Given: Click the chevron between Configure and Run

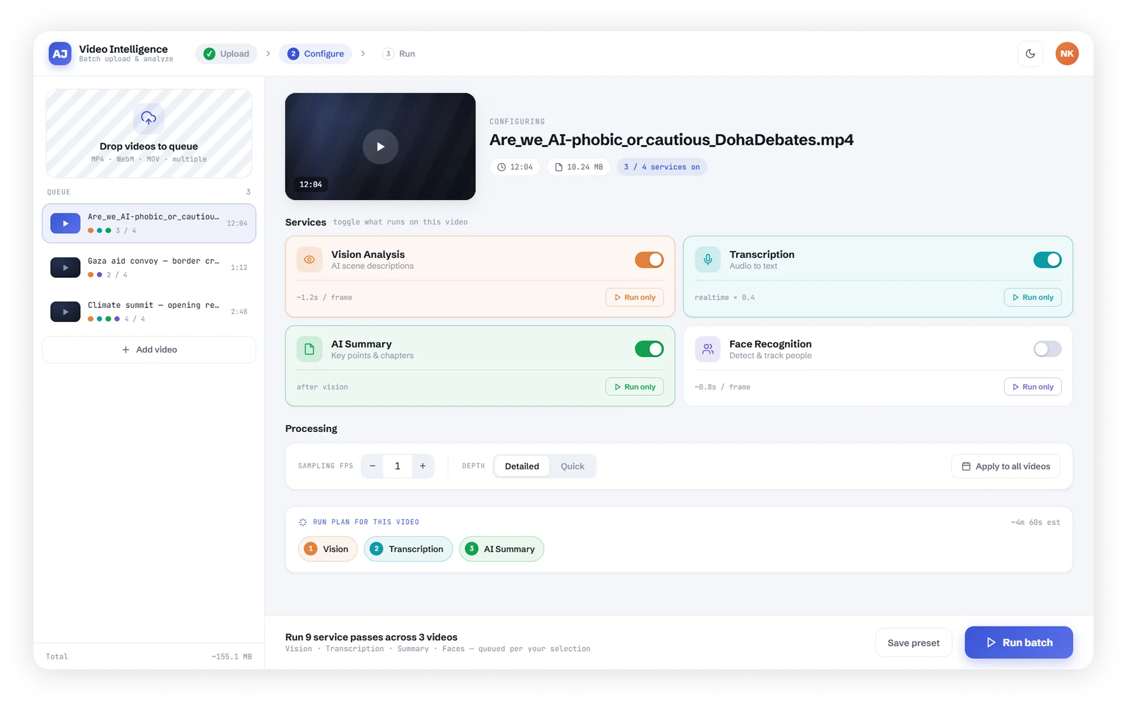Looking at the screenshot, I should click(363, 53).
